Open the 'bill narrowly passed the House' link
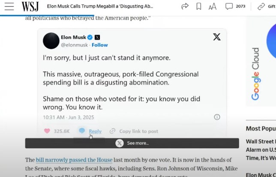 (74, 160)
